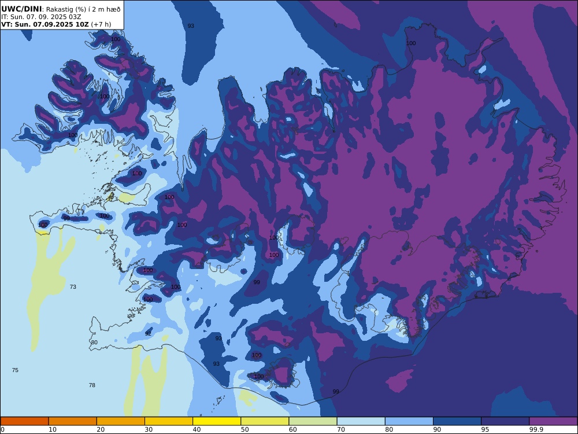Select the sky blue 80–90 legend swatch
This screenshot has height=434, width=578.
pos(409,421)
